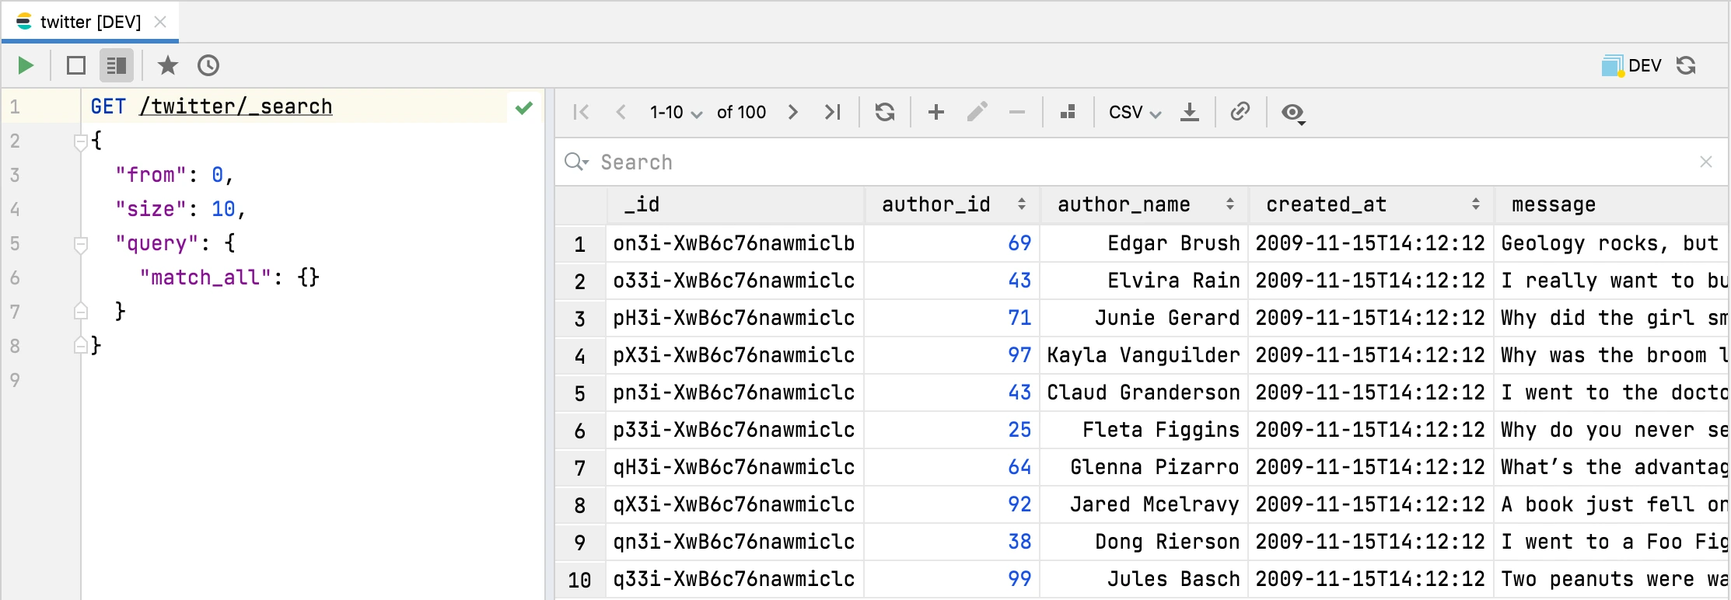Click line number 9 in the editor gutter
1731x600 pixels.
pos(15,380)
